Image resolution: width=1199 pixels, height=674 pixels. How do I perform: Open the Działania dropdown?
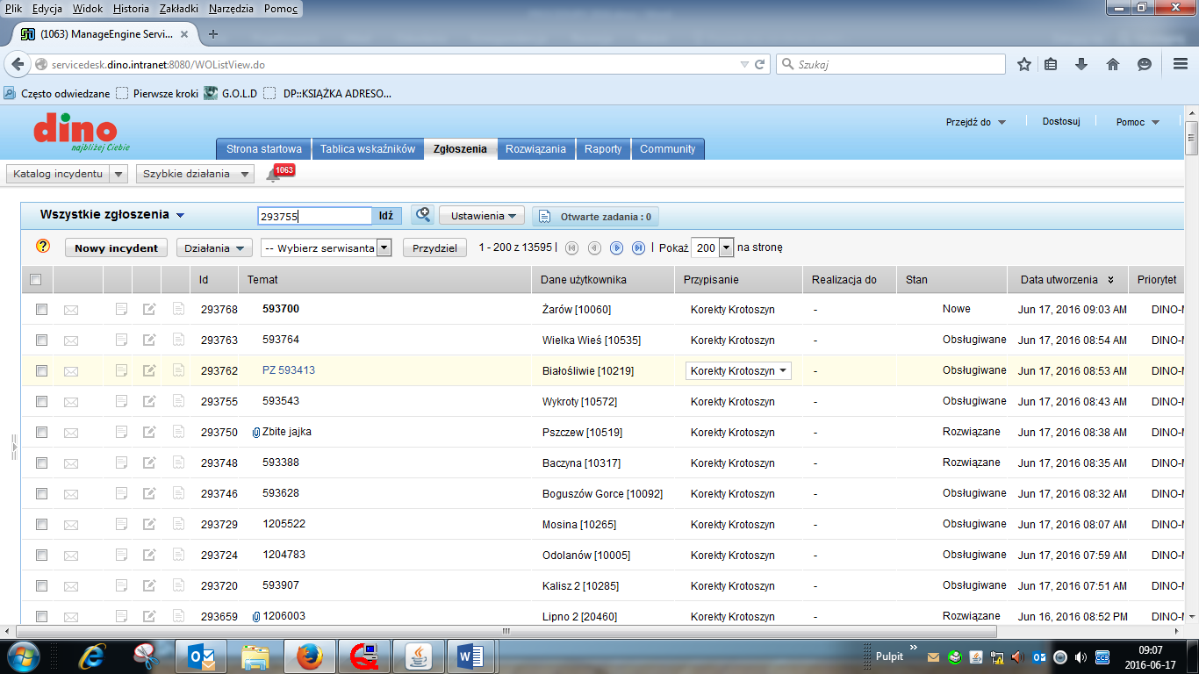point(214,248)
